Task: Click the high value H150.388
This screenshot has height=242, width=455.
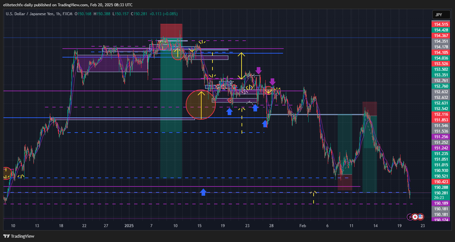Action: tap(102, 14)
